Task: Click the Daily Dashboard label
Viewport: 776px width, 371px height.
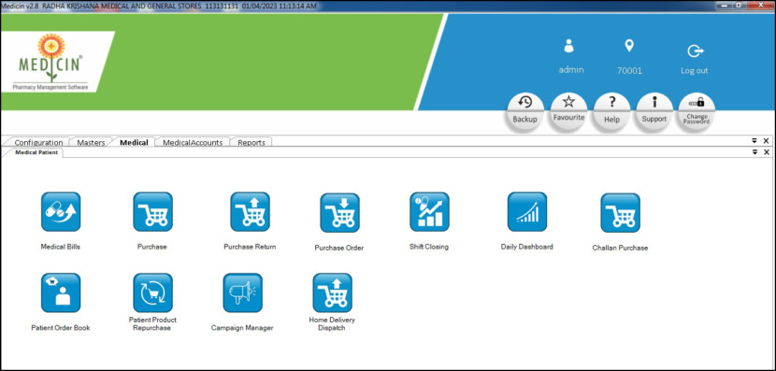Action: pos(527,247)
